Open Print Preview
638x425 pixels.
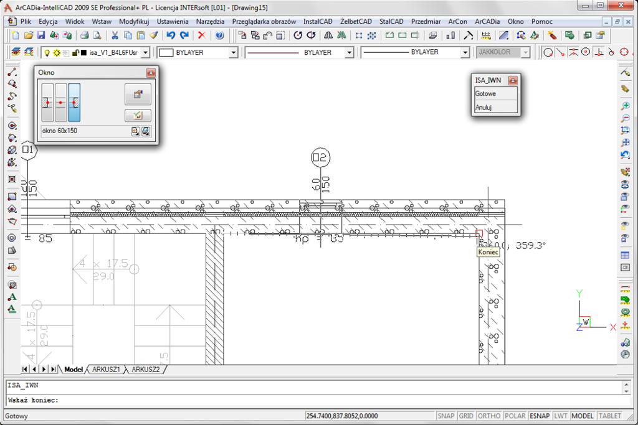[97, 35]
